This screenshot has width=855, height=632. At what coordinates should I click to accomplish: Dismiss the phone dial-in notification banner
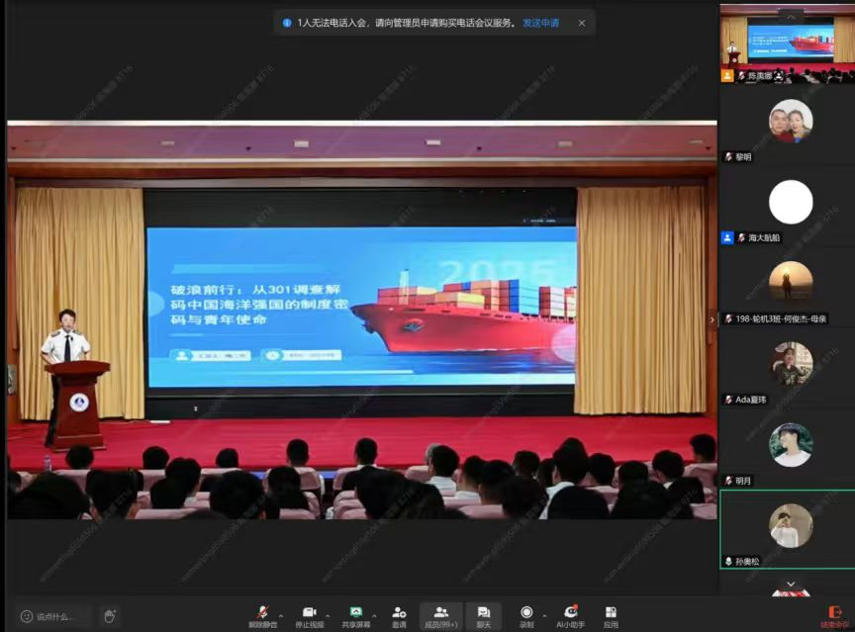(x=582, y=23)
